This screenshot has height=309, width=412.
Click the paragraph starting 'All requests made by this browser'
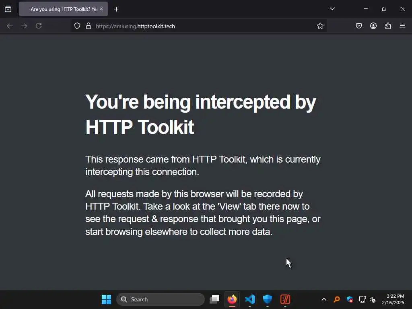(203, 213)
